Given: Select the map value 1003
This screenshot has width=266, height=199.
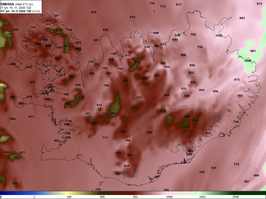Looking at the screenshot, I should point(219,36).
